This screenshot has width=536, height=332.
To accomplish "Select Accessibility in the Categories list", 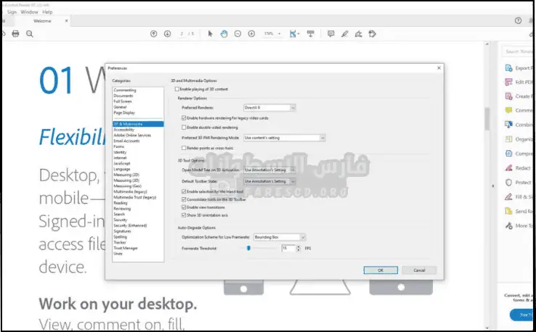I will point(125,130).
